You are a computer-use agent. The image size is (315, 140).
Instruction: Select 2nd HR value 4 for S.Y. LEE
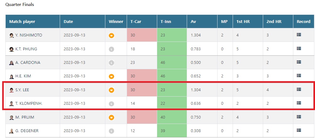268,90
